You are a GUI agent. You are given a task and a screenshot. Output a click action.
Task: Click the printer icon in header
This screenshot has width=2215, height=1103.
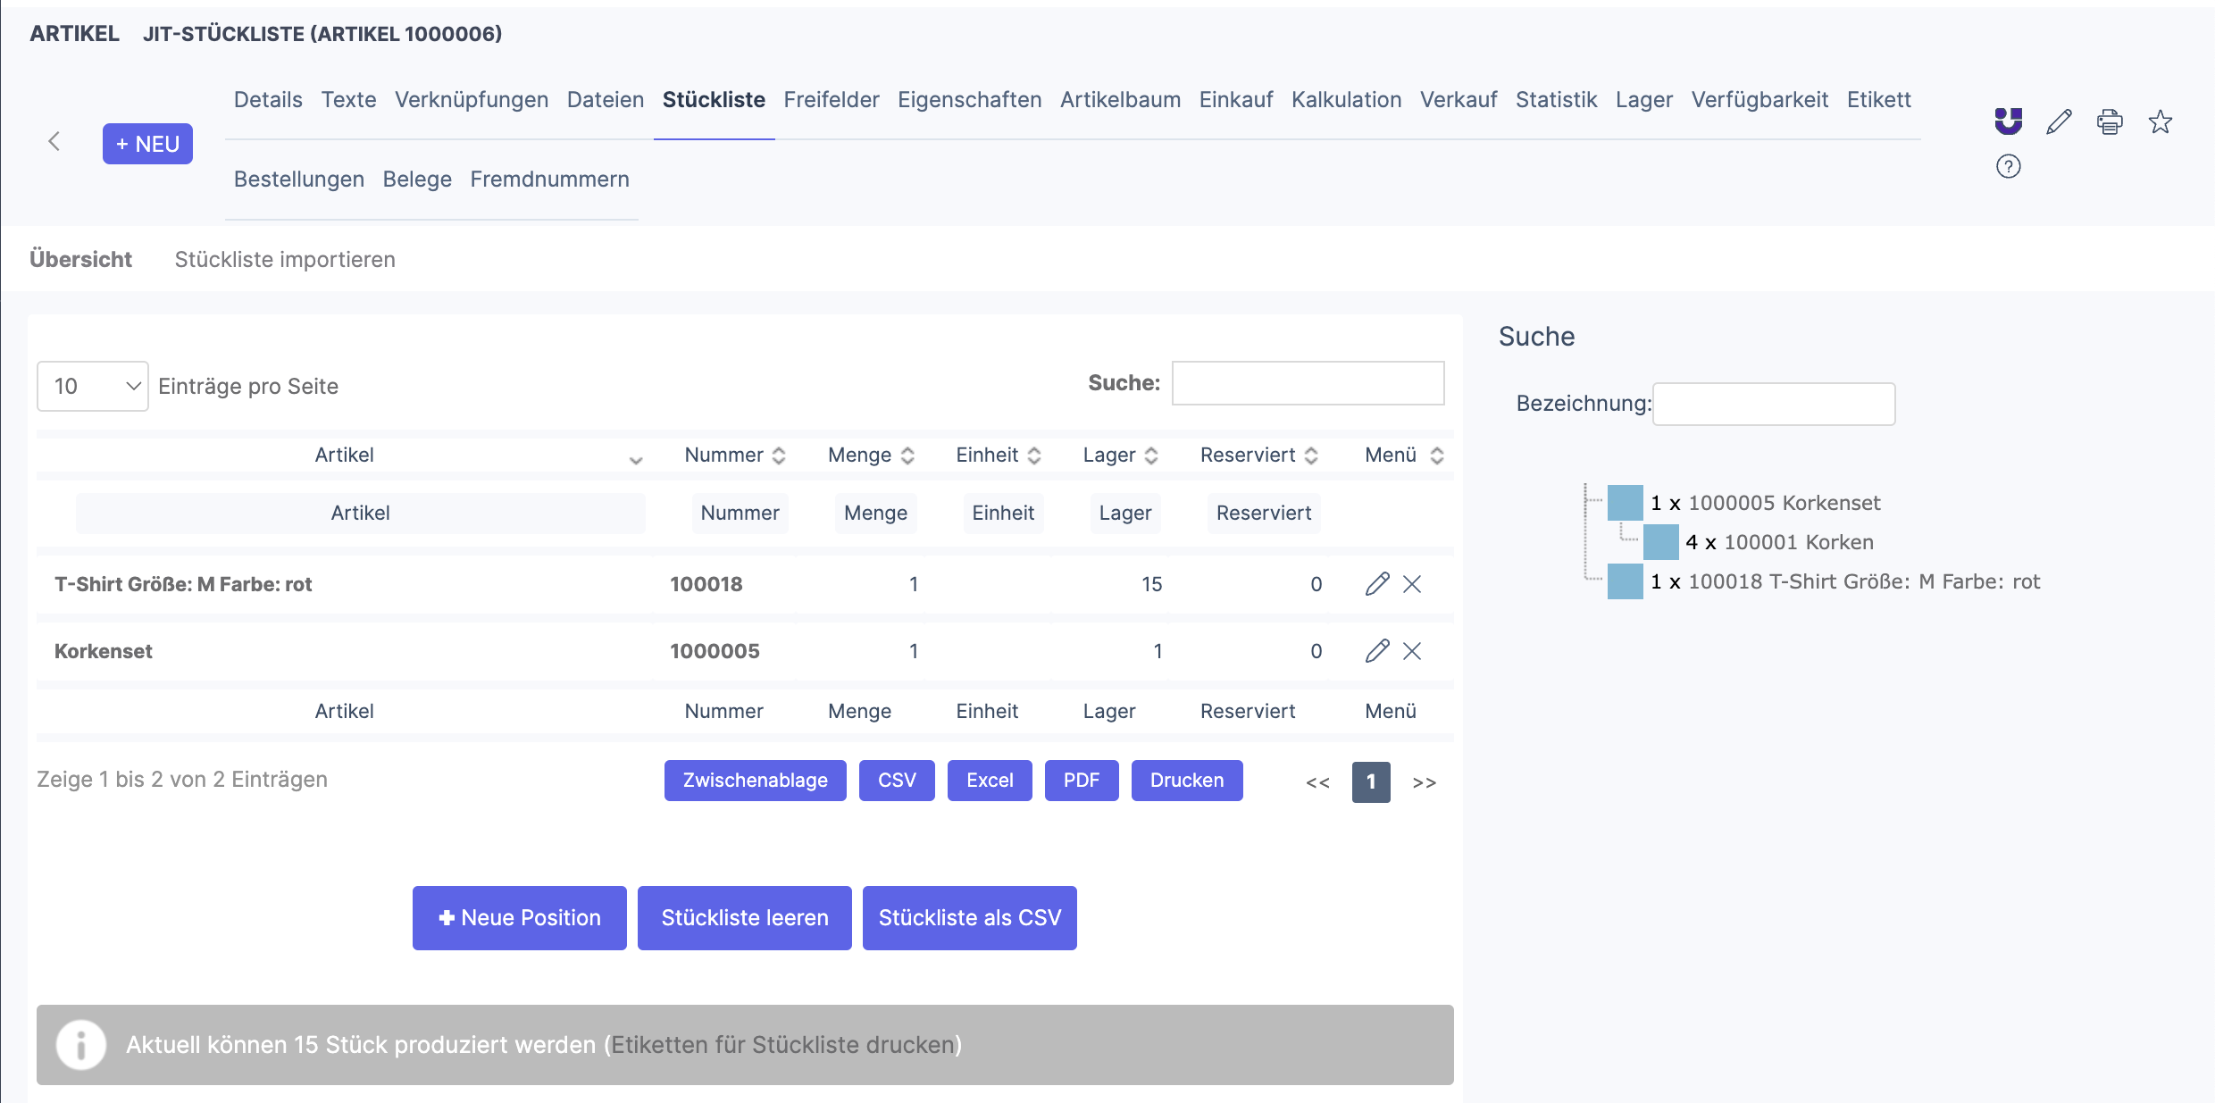[x=2110, y=121]
